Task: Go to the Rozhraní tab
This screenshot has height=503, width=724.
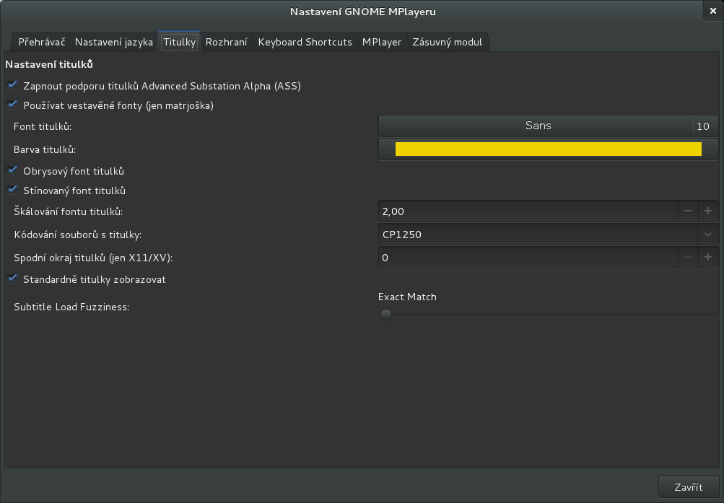Action: pos(226,42)
